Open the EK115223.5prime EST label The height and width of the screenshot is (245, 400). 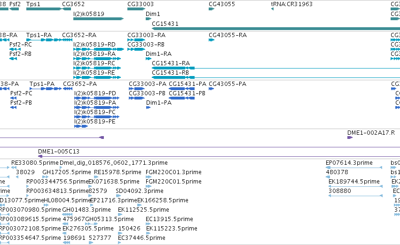[172, 229]
